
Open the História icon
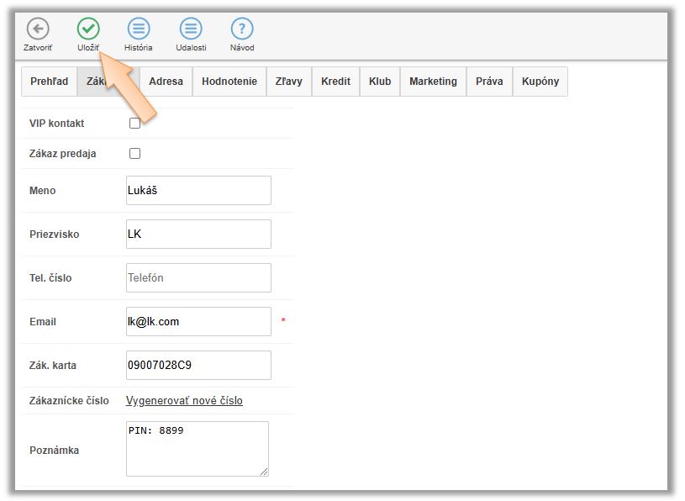tap(139, 29)
